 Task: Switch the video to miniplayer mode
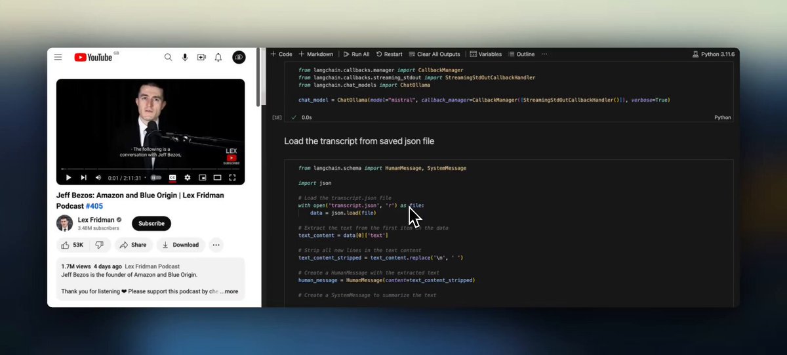pyautogui.click(x=203, y=177)
